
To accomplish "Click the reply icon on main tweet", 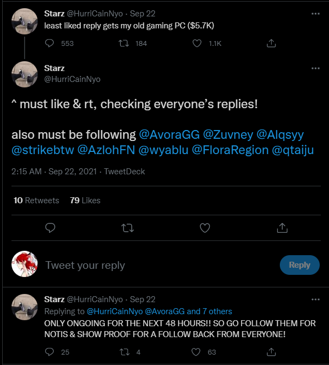I will tap(50, 227).
